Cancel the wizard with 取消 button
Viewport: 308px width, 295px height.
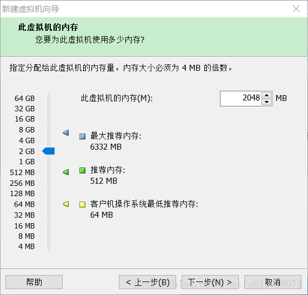273,282
